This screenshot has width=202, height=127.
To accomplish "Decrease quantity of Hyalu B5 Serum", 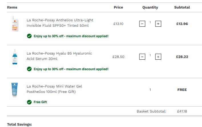I will (142, 57).
